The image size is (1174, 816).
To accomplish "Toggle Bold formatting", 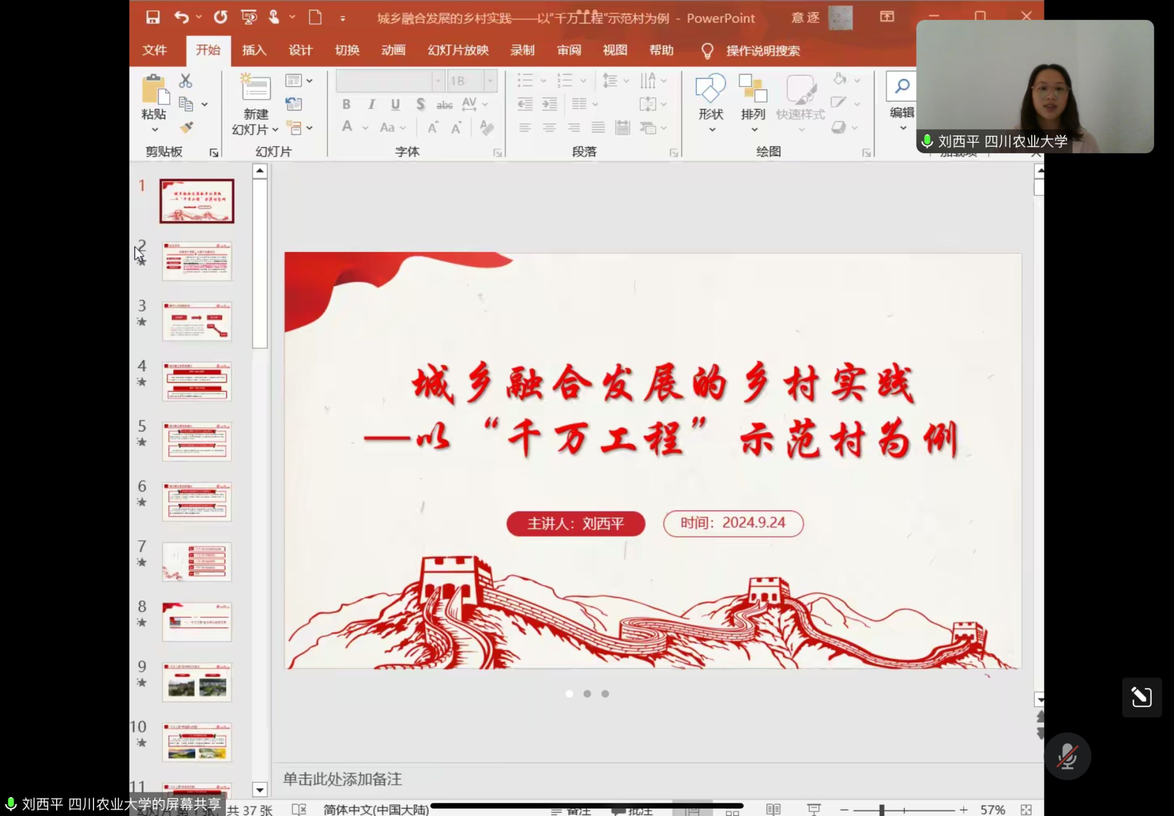I will coord(346,104).
